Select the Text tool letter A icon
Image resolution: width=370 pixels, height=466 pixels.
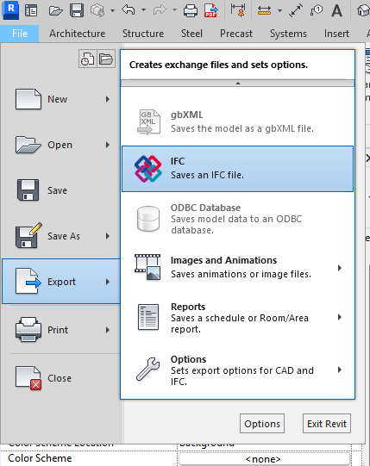click(x=336, y=10)
